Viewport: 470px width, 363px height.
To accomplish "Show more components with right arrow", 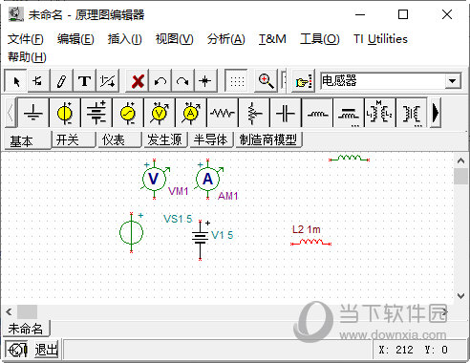I will [436, 113].
